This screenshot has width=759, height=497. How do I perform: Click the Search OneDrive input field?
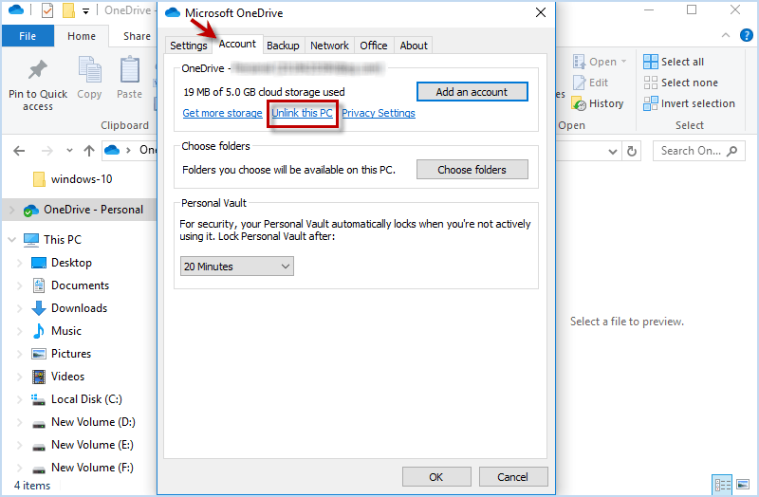[x=698, y=151]
